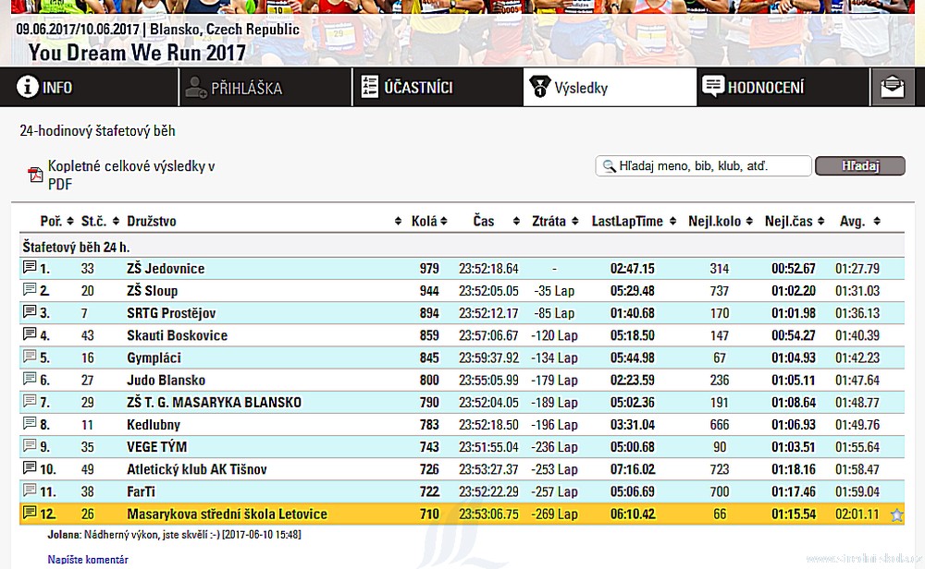The image size is (925, 569).
Task: Click the Kedlubny team name
Action: pyautogui.click(x=154, y=425)
